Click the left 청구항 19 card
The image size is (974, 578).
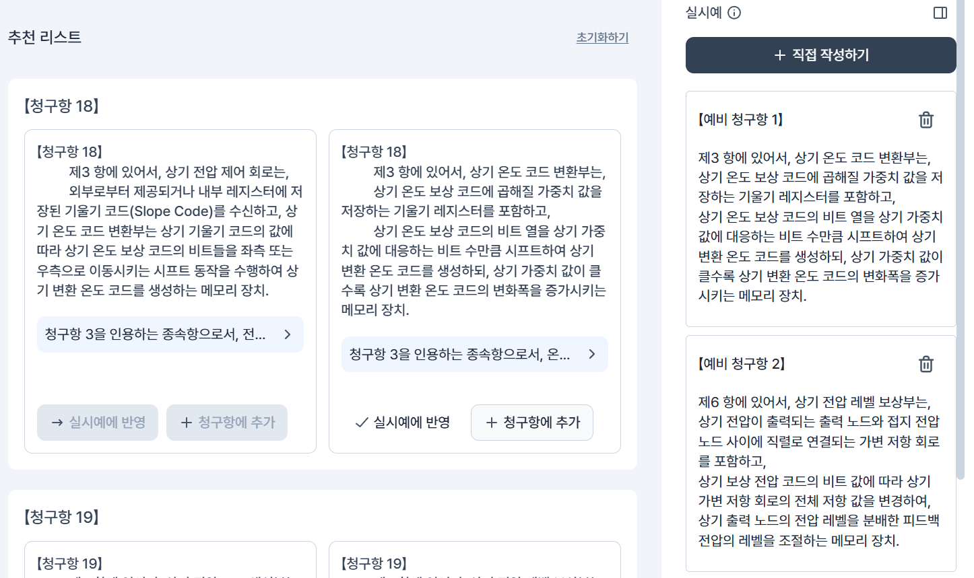pyautogui.click(x=170, y=562)
